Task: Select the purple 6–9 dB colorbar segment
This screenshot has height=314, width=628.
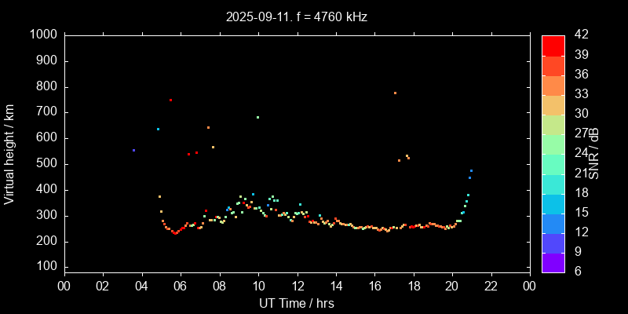Action: (553, 262)
